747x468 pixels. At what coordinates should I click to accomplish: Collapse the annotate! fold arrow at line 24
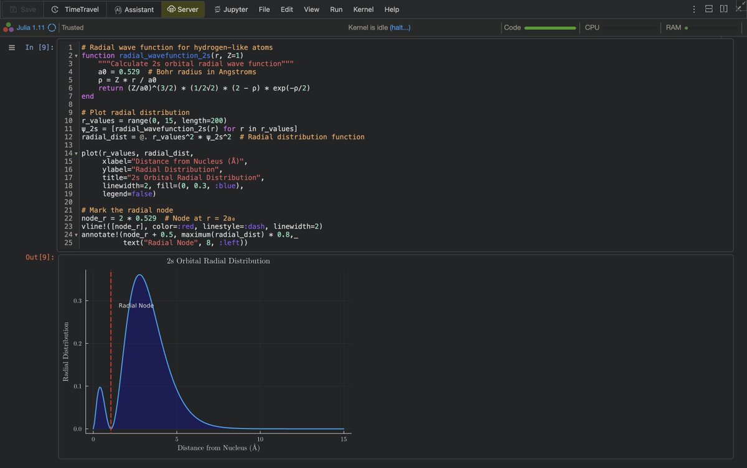[x=76, y=234]
